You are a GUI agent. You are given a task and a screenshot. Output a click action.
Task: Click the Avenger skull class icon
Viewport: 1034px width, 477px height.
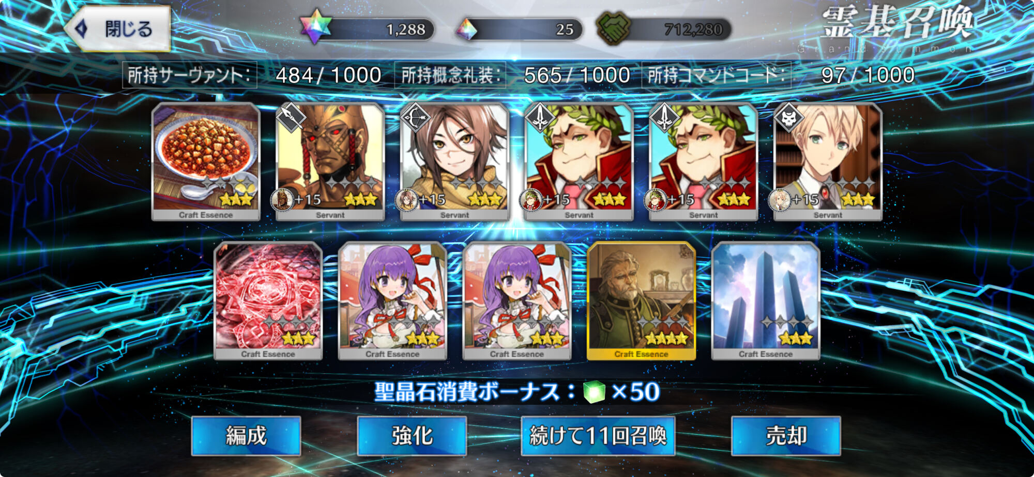[787, 119]
